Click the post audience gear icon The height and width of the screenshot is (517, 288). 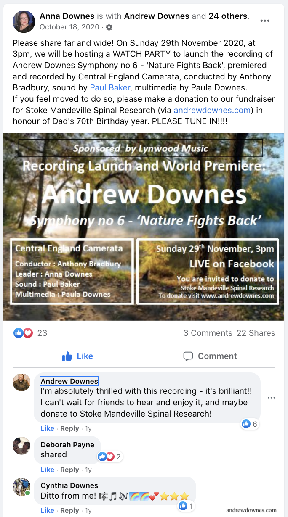109,27
